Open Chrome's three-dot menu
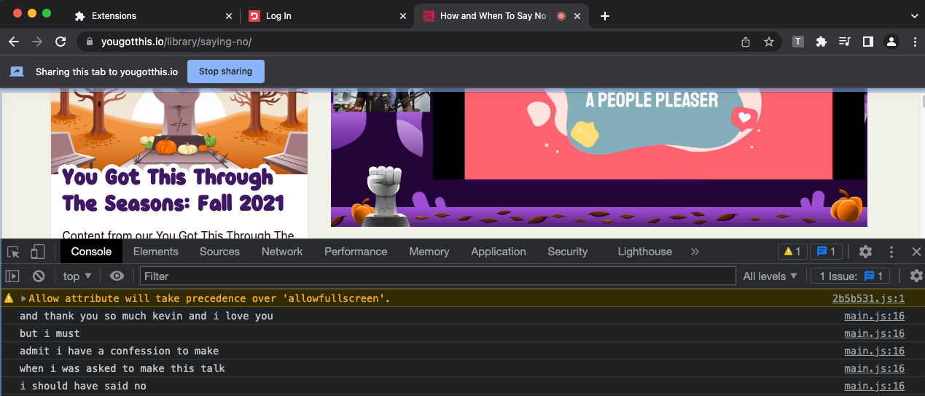 (914, 42)
